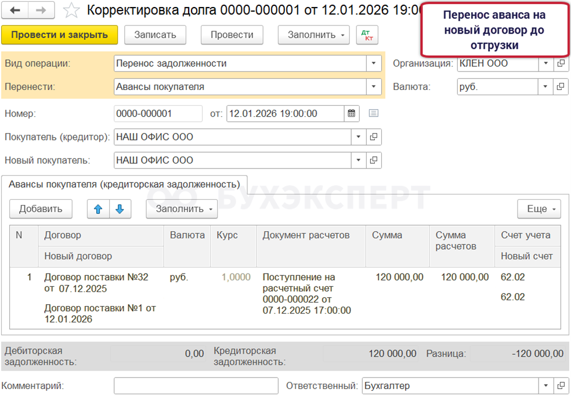This screenshot has width=571, height=396.
Task: Open Ответственный Бухгалтер record card icon
Action: (x=561, y=386)
